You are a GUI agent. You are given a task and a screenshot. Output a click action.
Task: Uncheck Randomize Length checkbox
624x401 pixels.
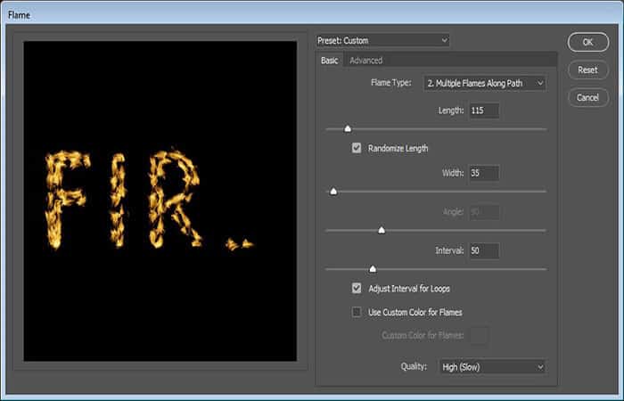[357, 148]
